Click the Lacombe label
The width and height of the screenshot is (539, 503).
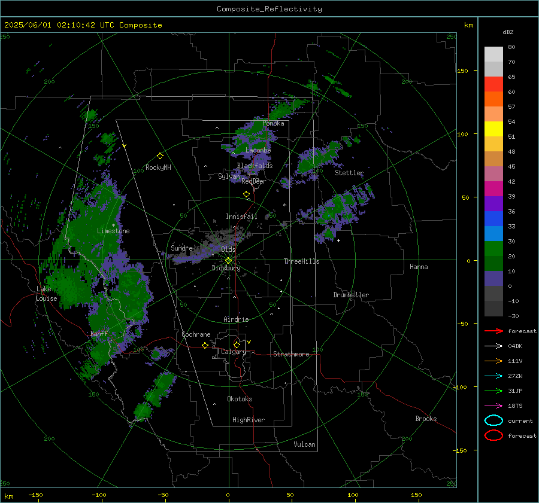(x=258, y=150)
